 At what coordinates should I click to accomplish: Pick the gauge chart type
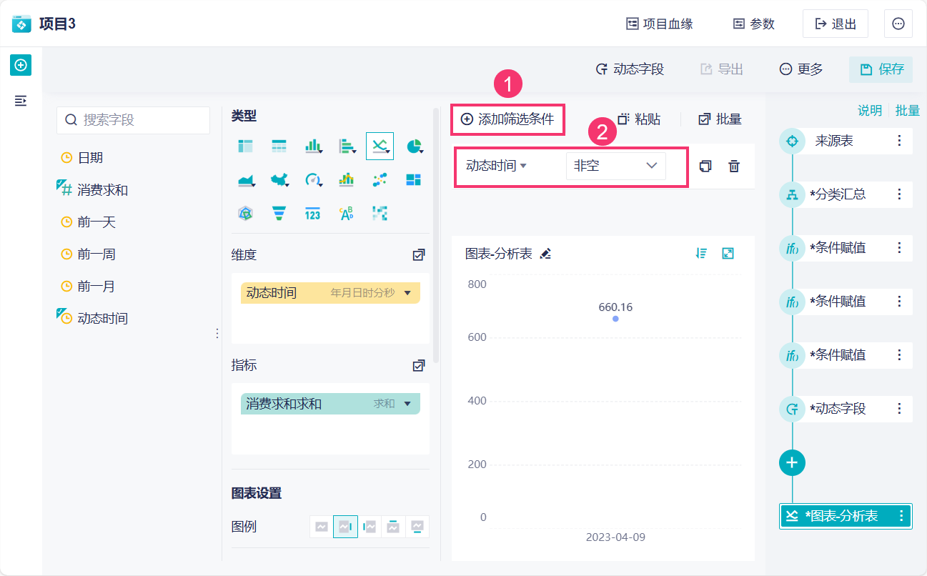(x=312, y=179)
